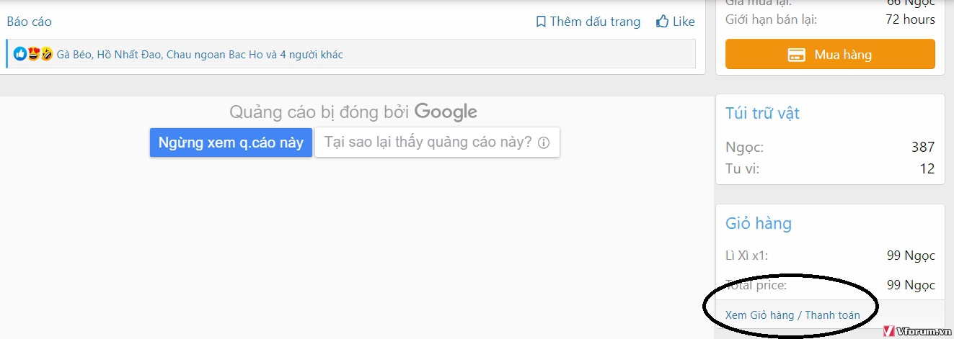Click 'Tại sao lại thấy quảng cáo này?' text

(x=428, y=142)
